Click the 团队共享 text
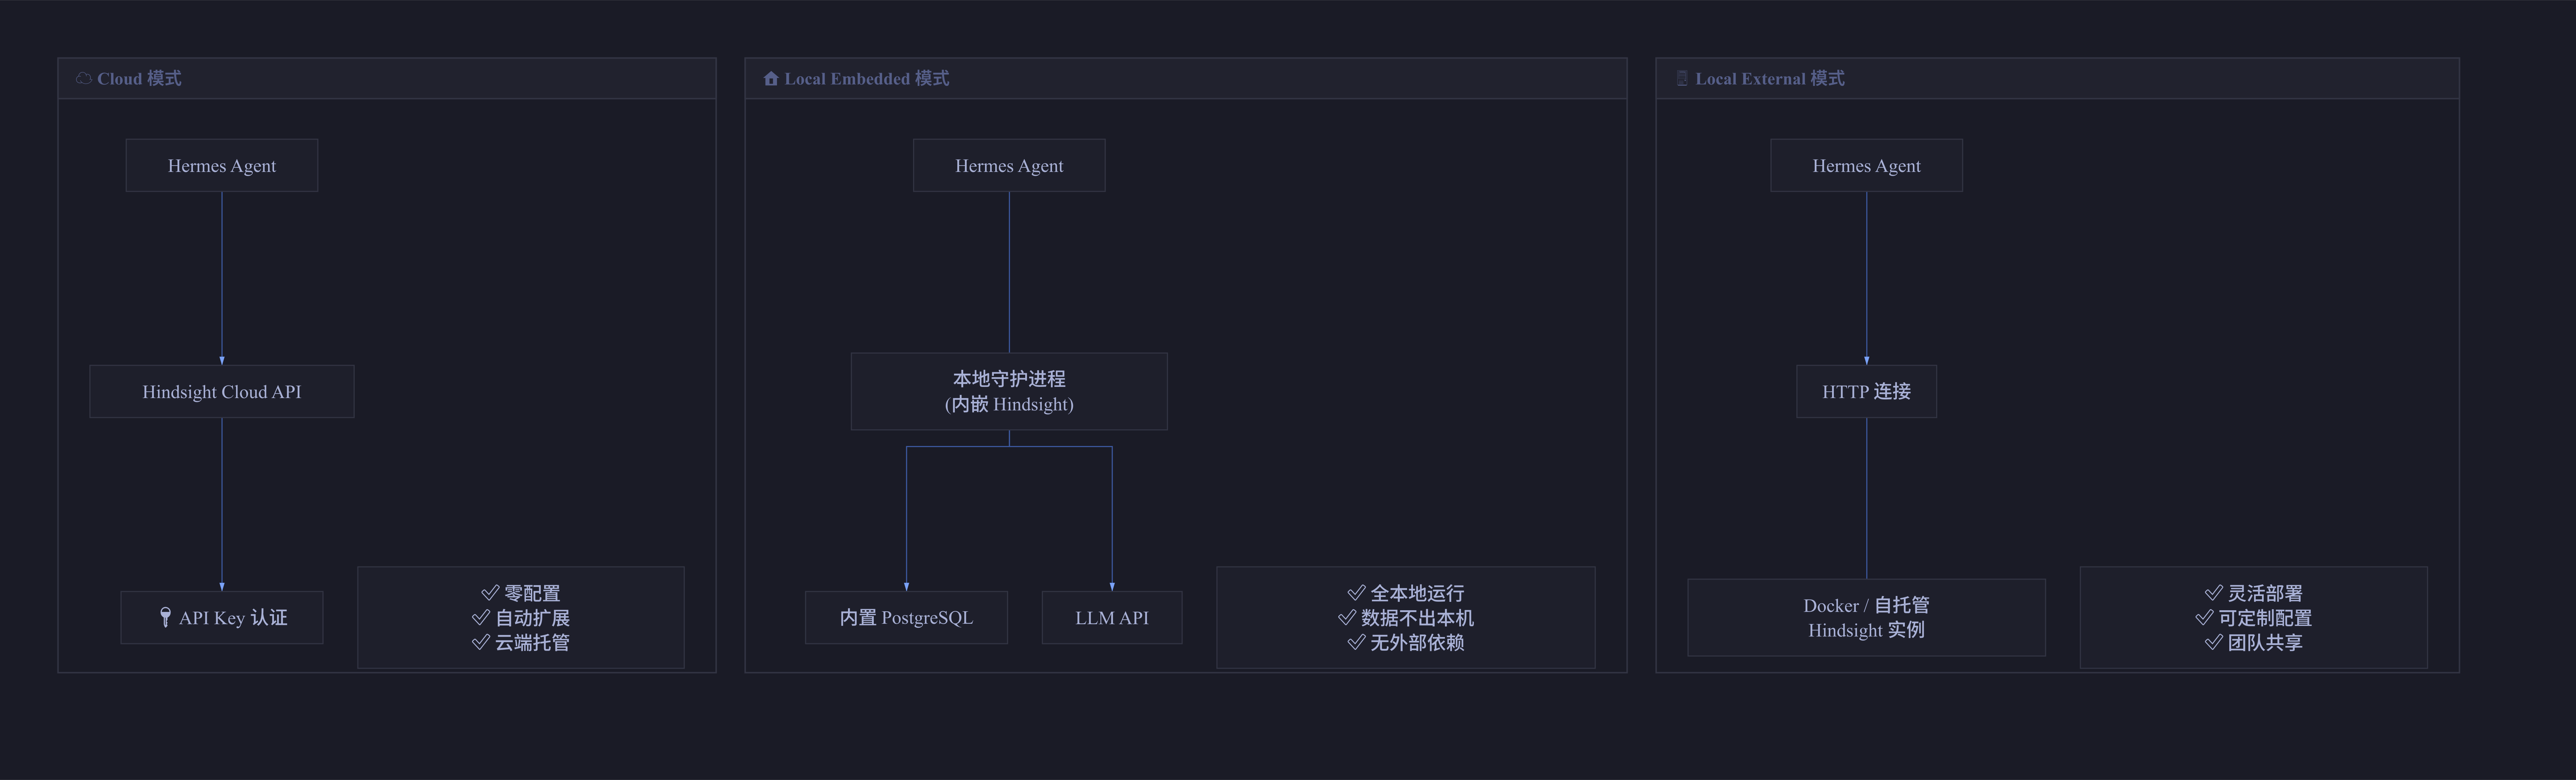 2265,642
